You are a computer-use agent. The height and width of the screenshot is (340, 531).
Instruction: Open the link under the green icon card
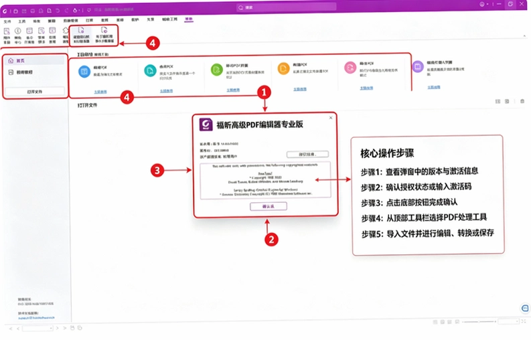(x=233, y=90)
